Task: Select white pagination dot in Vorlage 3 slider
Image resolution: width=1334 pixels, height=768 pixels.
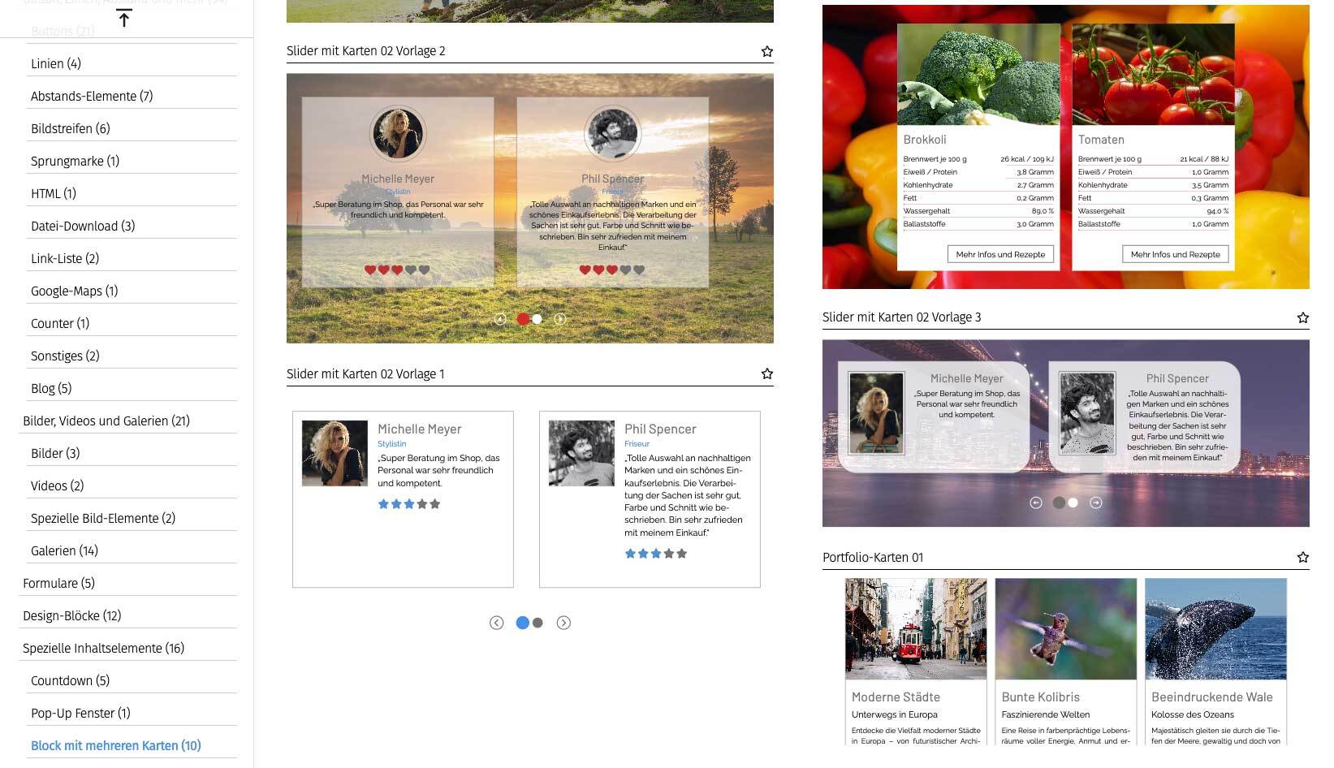Action: 1073,503
